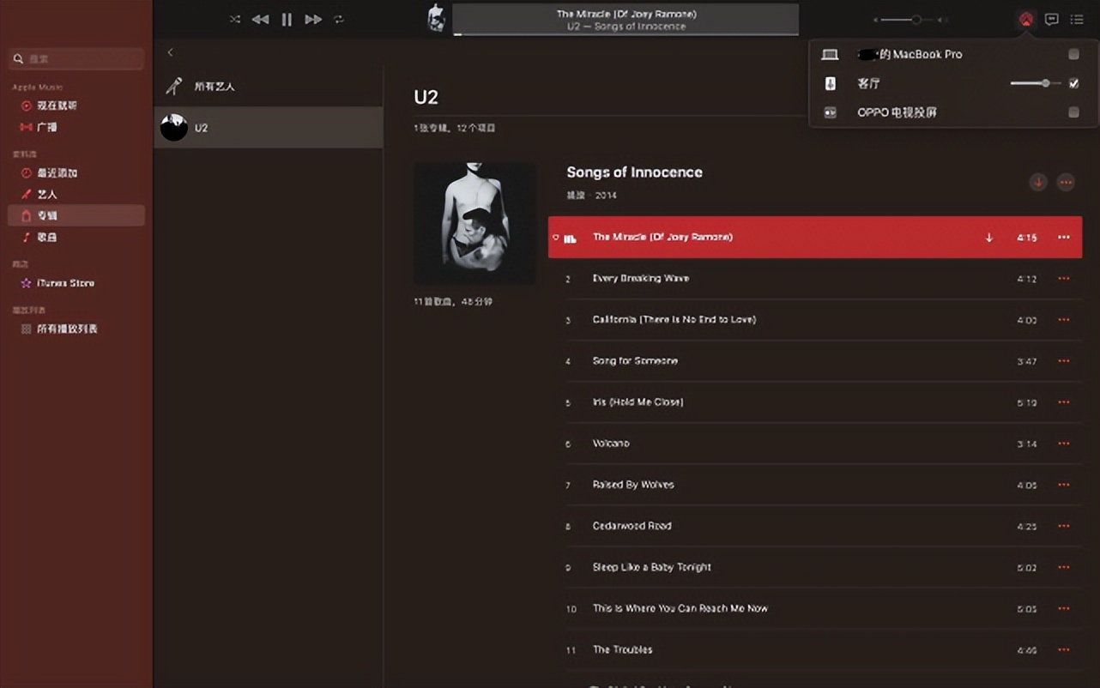Toggle shuffle in the playback controls
Screen dimensions: 1100x688
click(235, 19)
